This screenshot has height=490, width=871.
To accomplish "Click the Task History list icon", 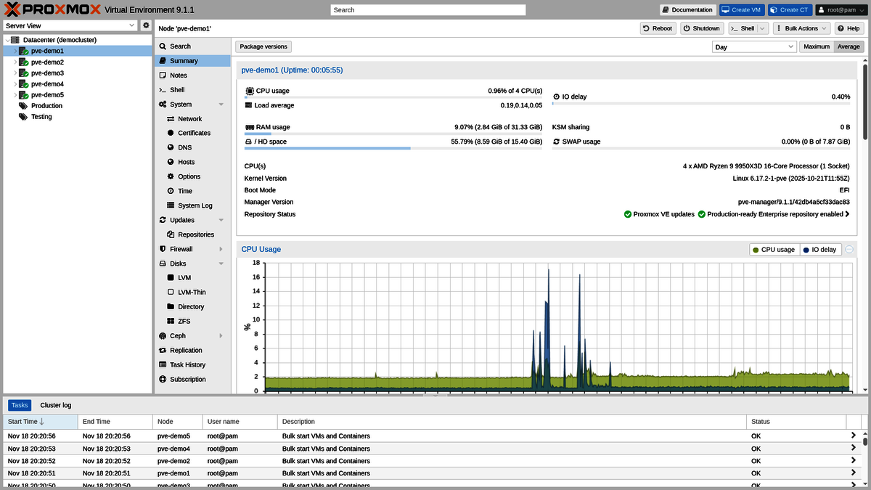I will click(163, 365).
